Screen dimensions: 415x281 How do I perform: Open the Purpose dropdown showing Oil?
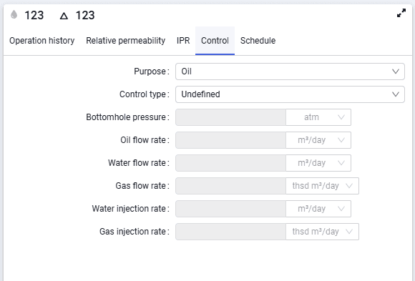pos(290,72)
